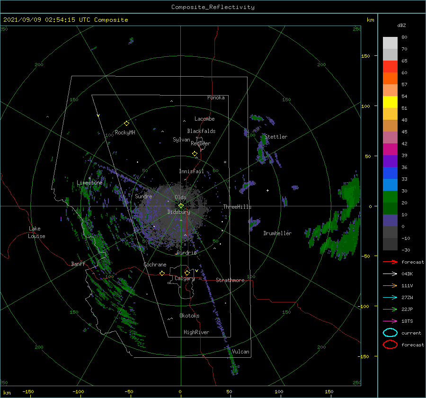Viewport: 426px width, 398px height.
Task: Click the Olds label
Action: pos(180,197)
